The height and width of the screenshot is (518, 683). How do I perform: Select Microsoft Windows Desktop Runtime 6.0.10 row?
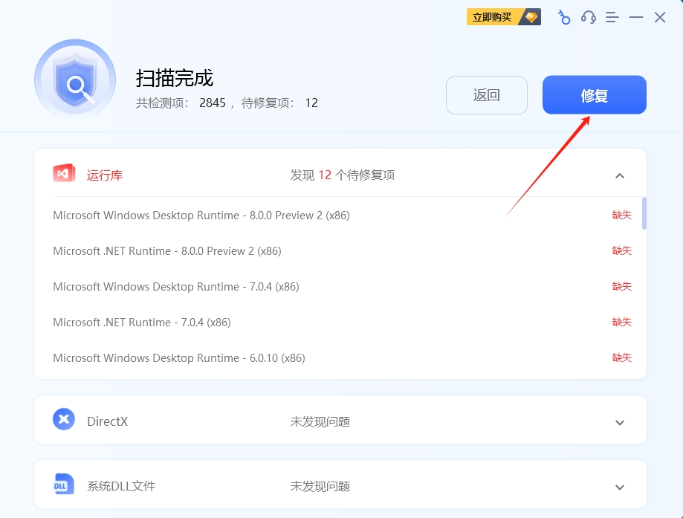(342, 358)
